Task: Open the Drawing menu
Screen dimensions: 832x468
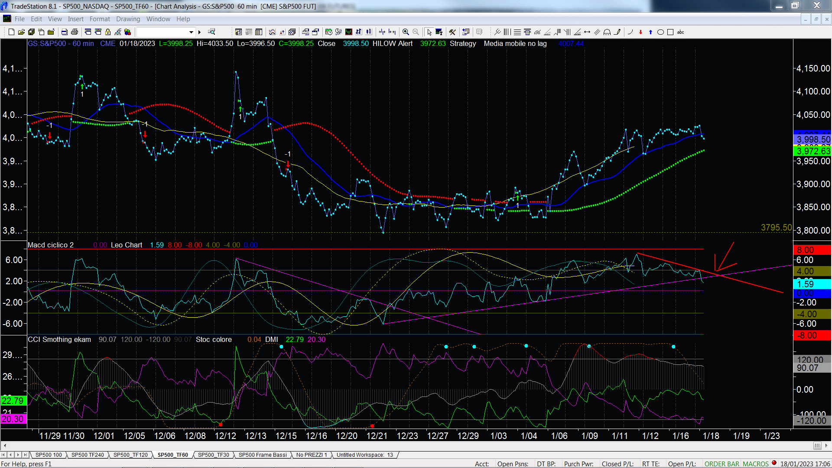Action: click(128, 19)
